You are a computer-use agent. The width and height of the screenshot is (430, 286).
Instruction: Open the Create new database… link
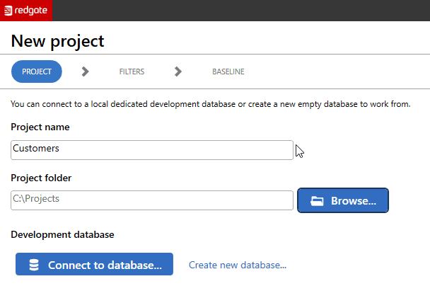click(238, 265)
